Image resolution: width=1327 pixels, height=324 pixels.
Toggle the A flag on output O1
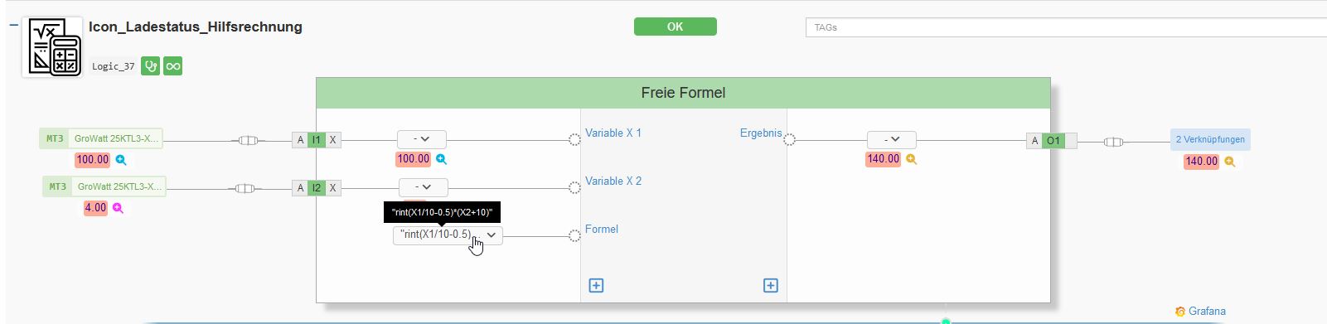(x=1034, y=141)
